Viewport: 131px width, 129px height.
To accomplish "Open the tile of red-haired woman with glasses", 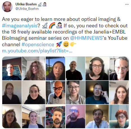I will click(x=119, y=116).
